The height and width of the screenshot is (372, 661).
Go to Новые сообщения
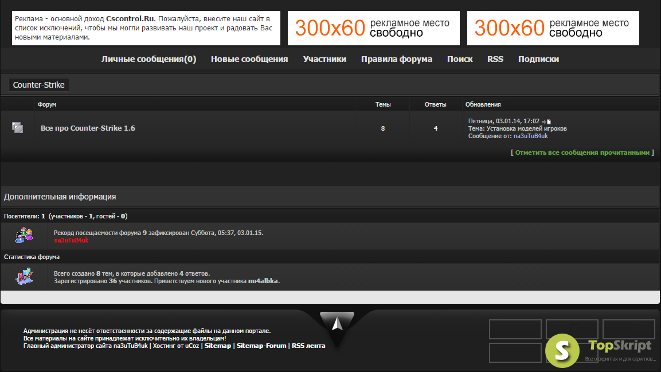click(x=249, y=59)
